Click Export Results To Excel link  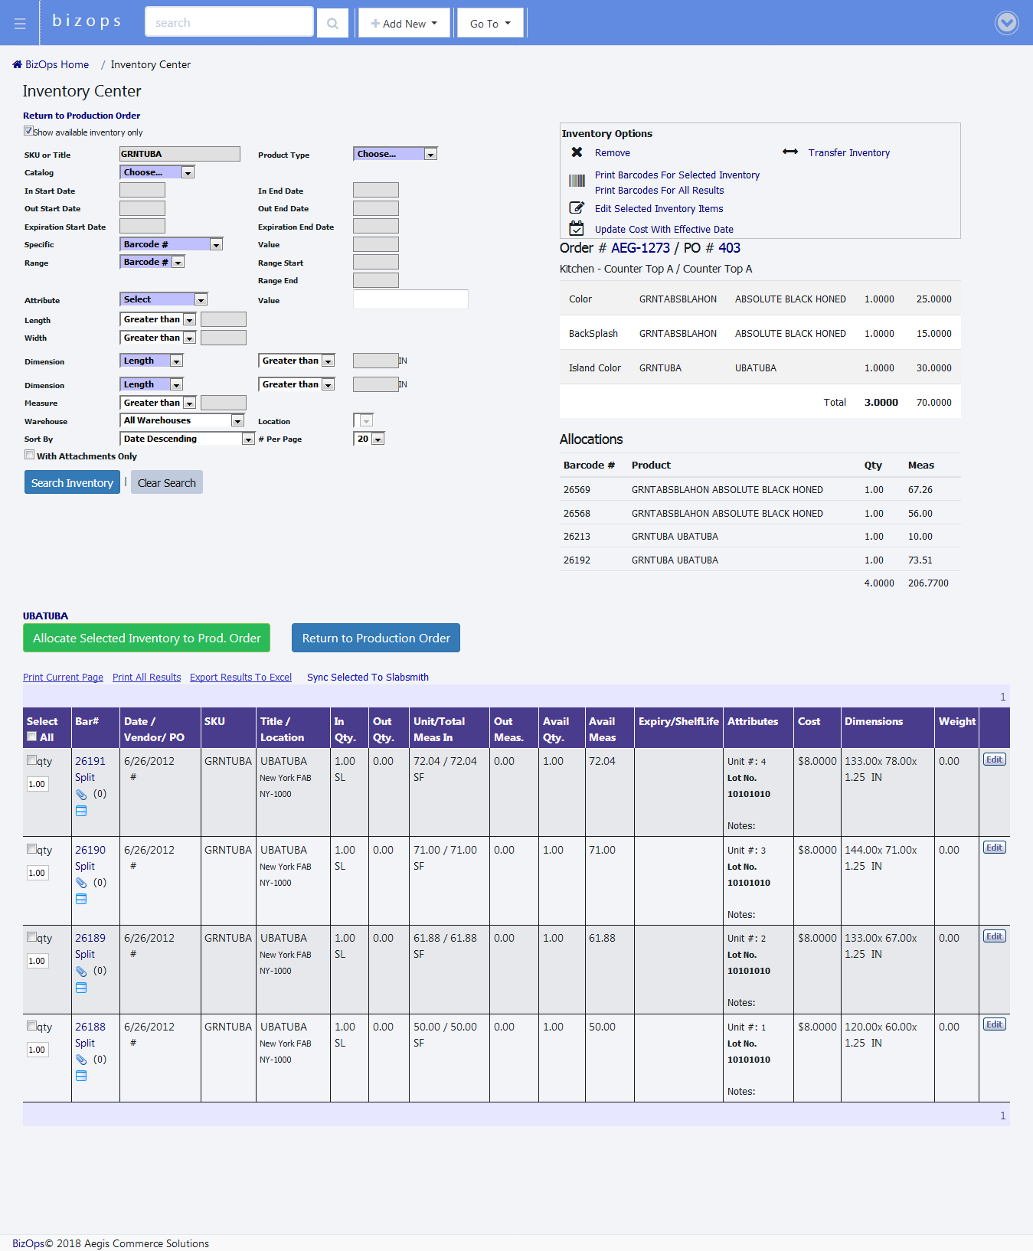(x=240, y=678)
